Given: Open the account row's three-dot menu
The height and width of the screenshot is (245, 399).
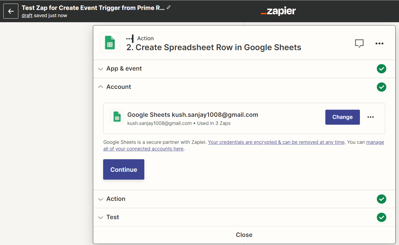Looking at the screenshot, I should 370,117.
